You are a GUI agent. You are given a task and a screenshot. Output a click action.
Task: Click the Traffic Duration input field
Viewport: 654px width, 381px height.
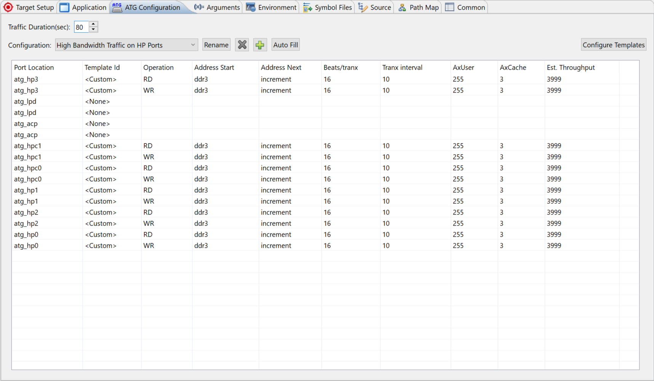point(81,27)
